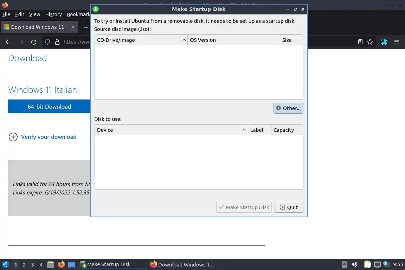The height and width of the screenshot is (270, 405).
Task: Click the greyed-out Make Startup Disk button
Action: point(244,207)
